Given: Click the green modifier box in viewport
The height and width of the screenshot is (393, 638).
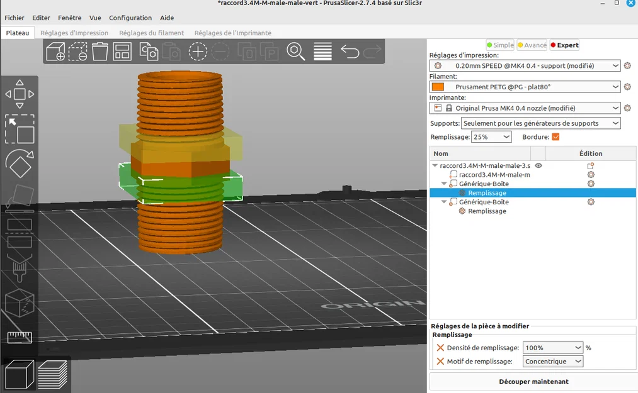Looking at the screenshot, I should [181, 185].
